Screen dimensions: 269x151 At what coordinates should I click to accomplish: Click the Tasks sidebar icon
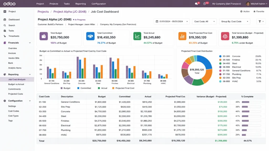click(5, 31)
